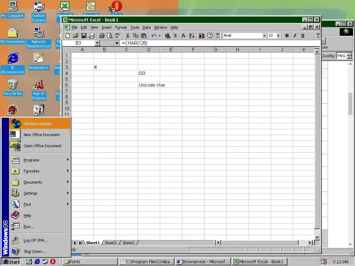Viewport: 355px width, 266px height.
Task: Open the Tools menu
Action: point(135,27)
